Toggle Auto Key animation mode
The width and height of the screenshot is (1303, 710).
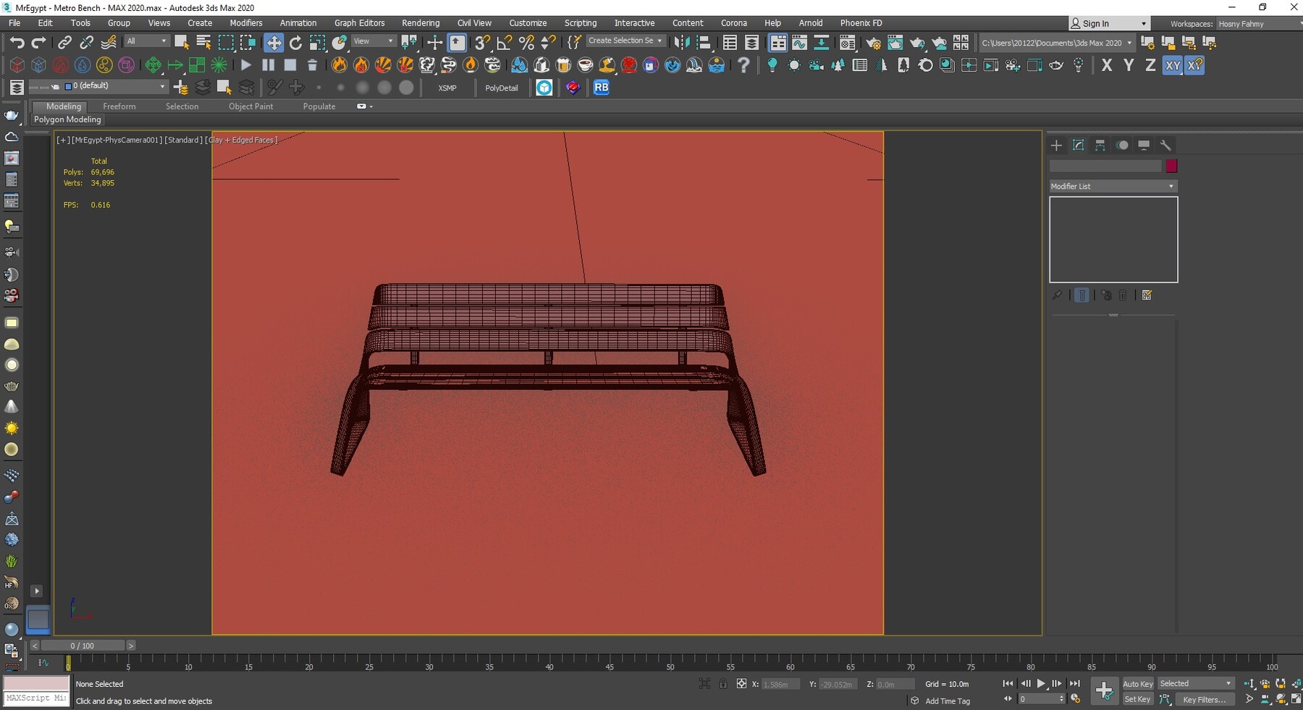pos(1137,683)
